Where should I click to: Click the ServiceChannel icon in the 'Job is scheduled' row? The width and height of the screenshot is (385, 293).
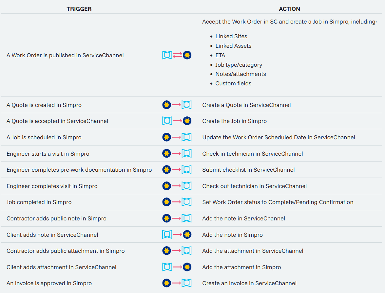(187, 137)
